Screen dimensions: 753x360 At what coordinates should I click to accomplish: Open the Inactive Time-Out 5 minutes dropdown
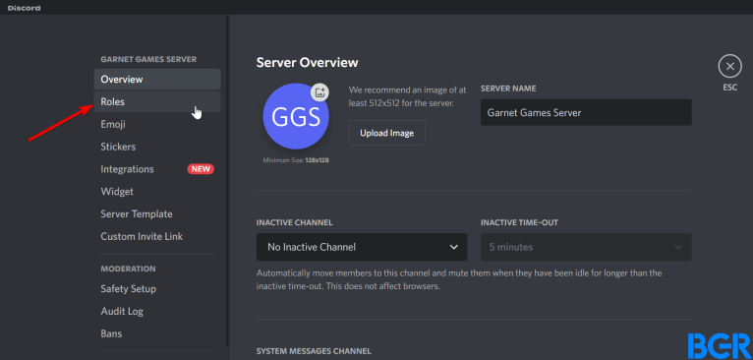[586, 247]
